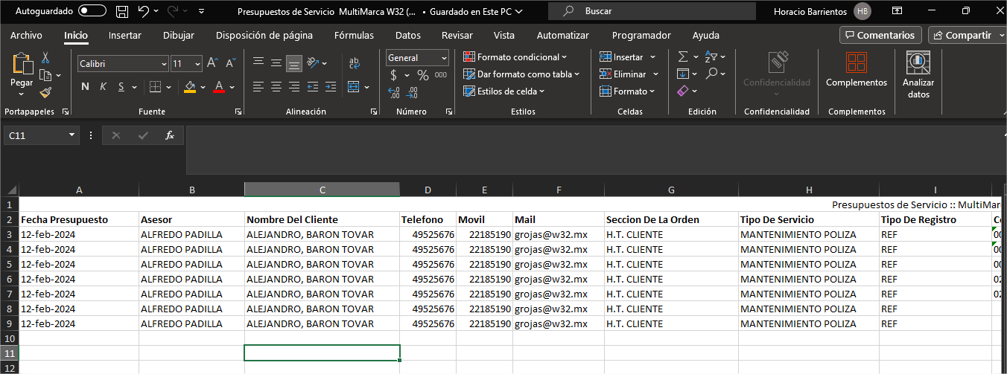
Task: Increase font size with the larger A icon
Action: [212, 64]
